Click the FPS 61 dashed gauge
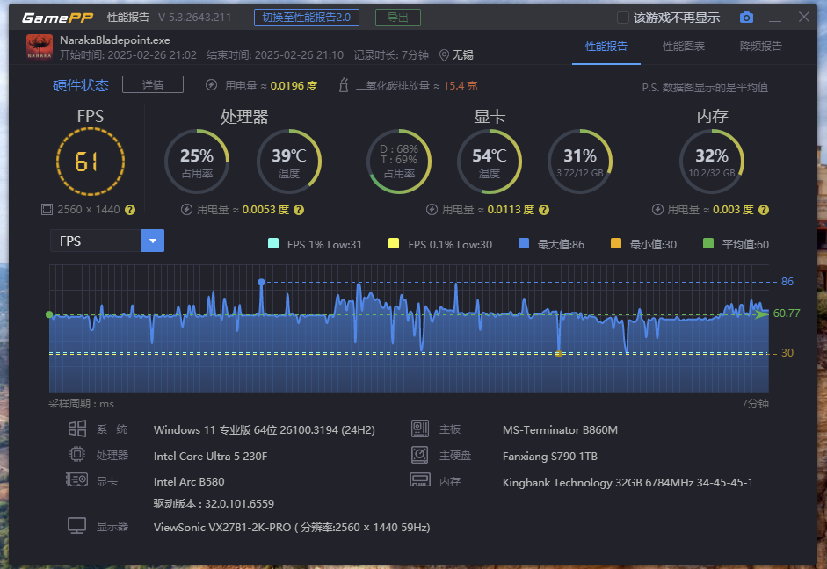This screenshot has height=569, width=827. click(91, 162)
